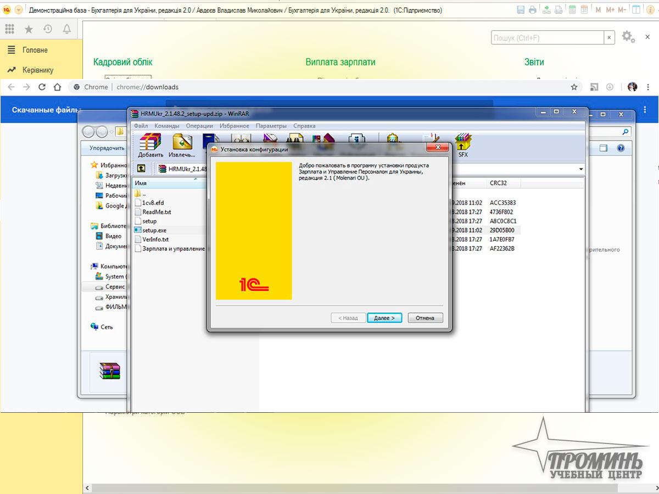
Task: Click Отмена in the installer dialog
Action: coord(425,318)
